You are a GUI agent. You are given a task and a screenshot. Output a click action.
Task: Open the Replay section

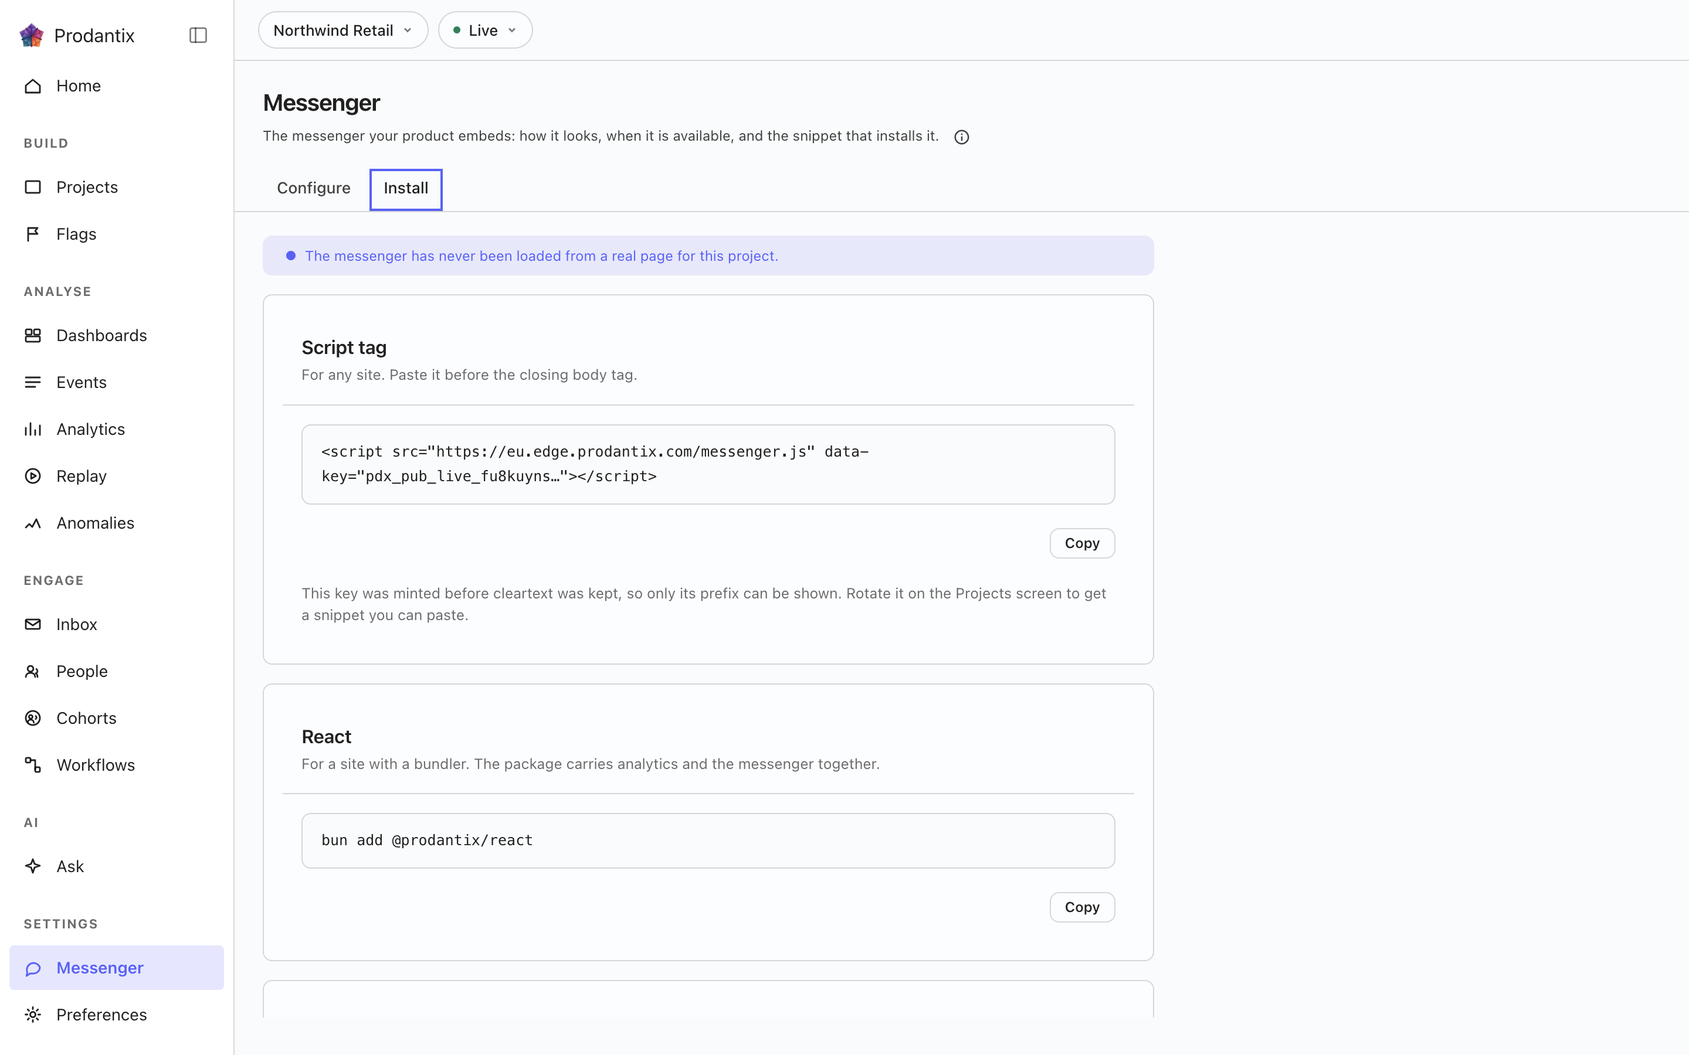pyautogui.click(x=117, y=476)
